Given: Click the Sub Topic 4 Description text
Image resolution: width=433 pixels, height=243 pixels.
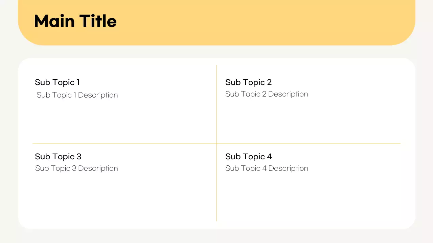Looking at the screenshot, I should point(267,168).
